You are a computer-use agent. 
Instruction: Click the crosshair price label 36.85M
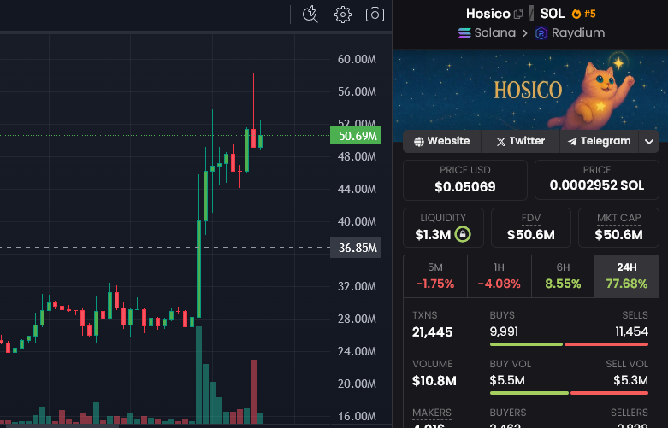click(356, 248)
